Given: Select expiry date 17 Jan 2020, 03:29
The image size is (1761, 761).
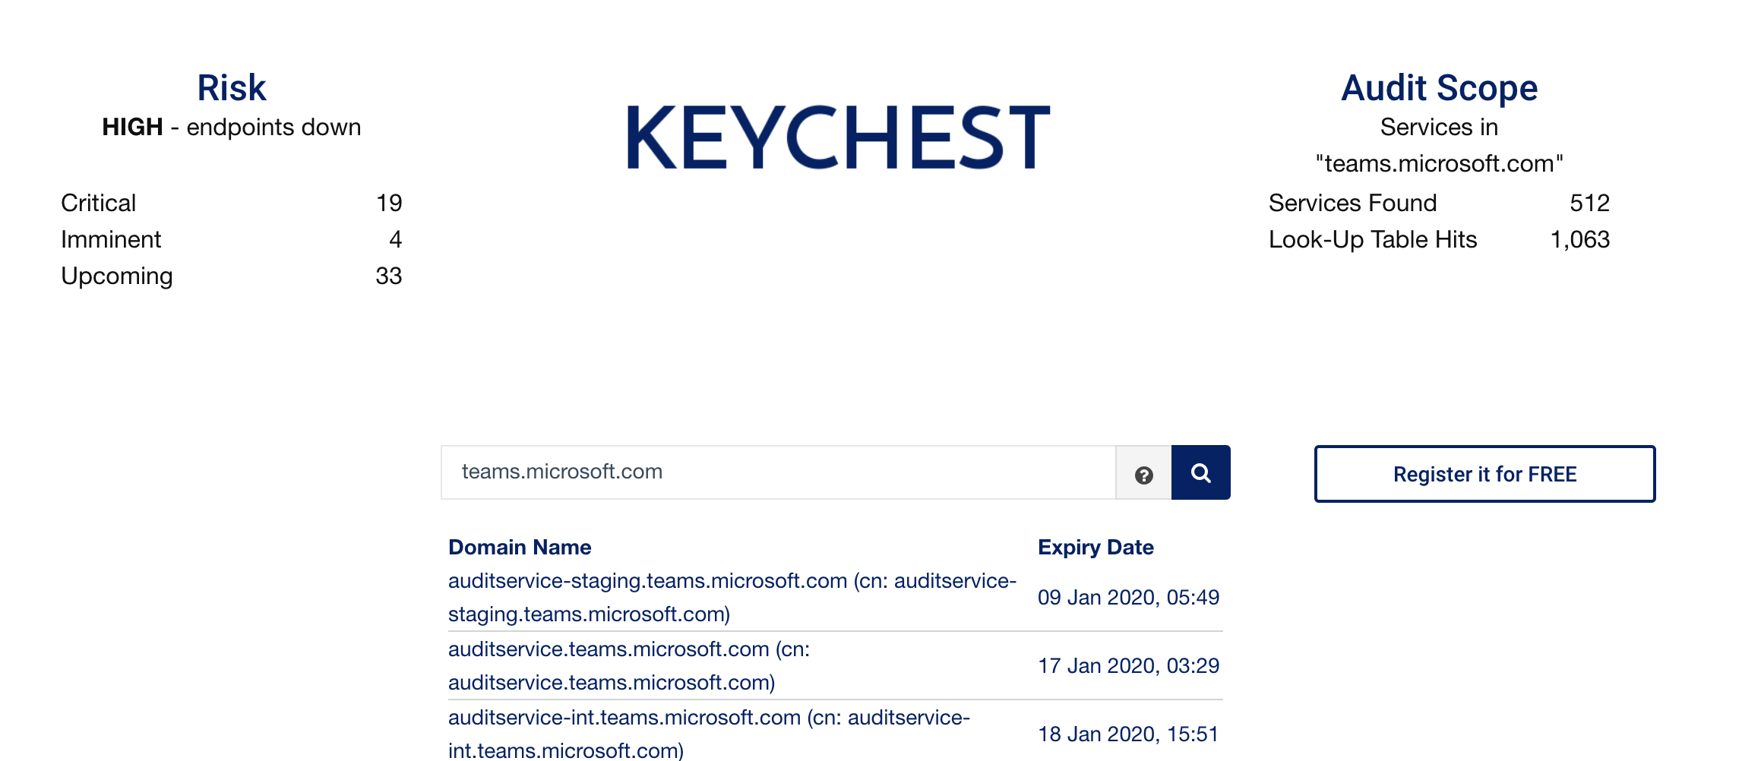Looking at the screenshot, I should click(x=1128, y=665).
